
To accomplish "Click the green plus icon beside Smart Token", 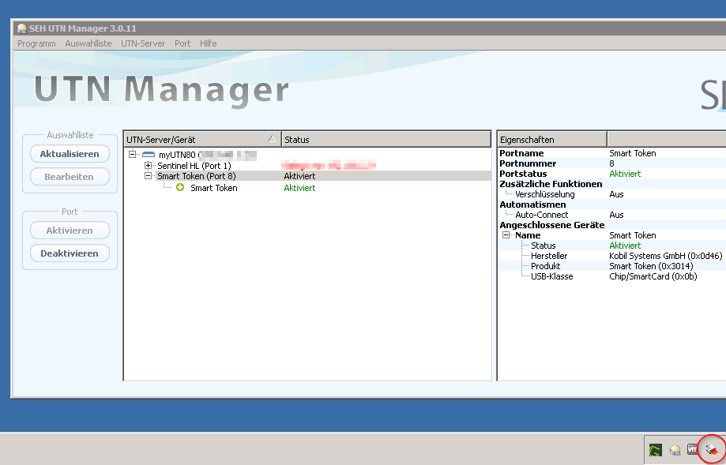I will tap(180, 187).
